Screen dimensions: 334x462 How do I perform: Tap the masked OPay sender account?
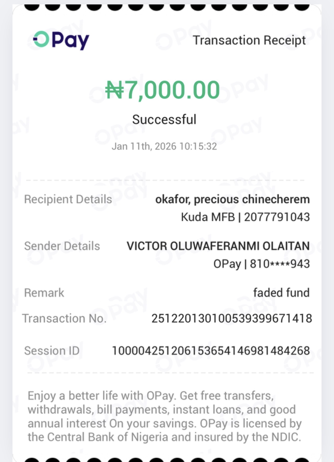click(x=261, y=264)
